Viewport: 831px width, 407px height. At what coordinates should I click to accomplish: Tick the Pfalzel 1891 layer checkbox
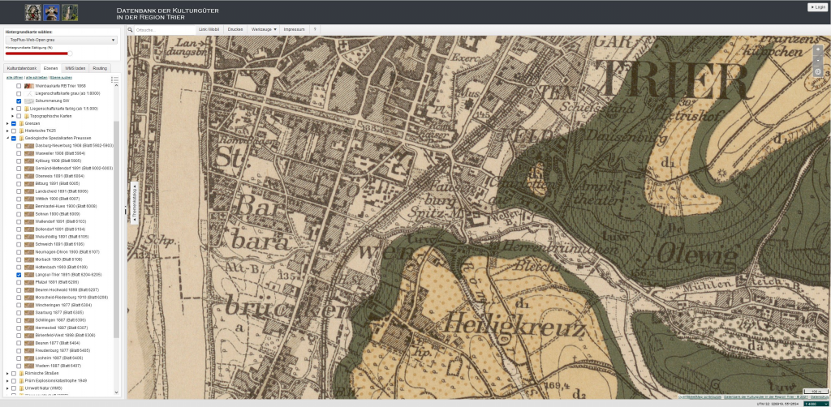tap(19, 282)
